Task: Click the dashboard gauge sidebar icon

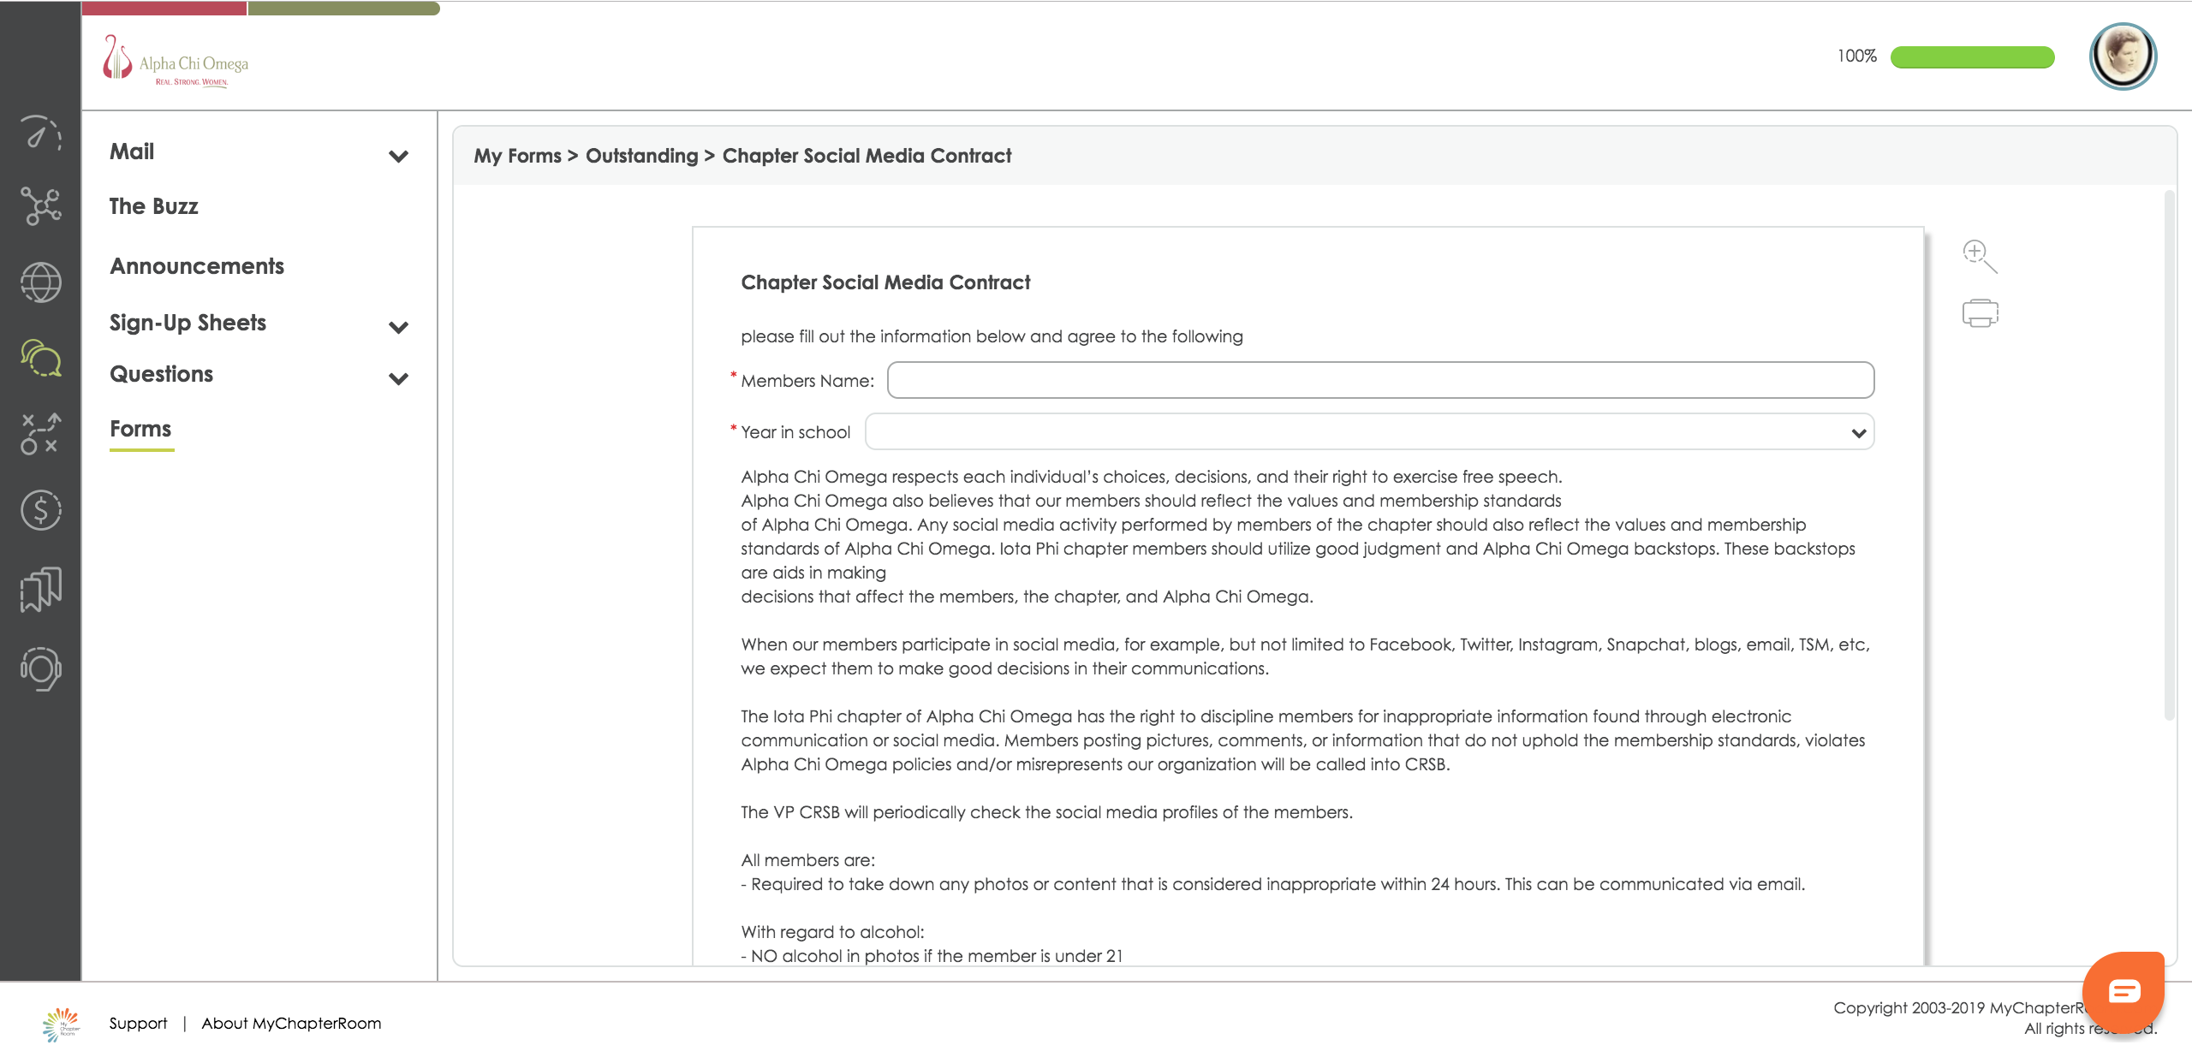Action: coord(40,134)
